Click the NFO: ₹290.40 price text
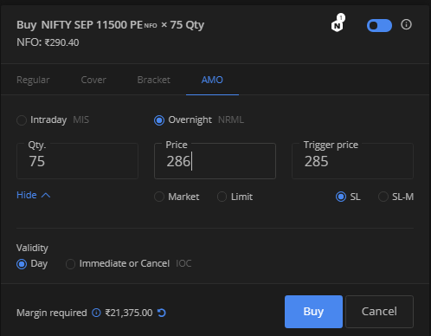Image resolution: width=431 pixels, height=336 pixels. [48, 42]
